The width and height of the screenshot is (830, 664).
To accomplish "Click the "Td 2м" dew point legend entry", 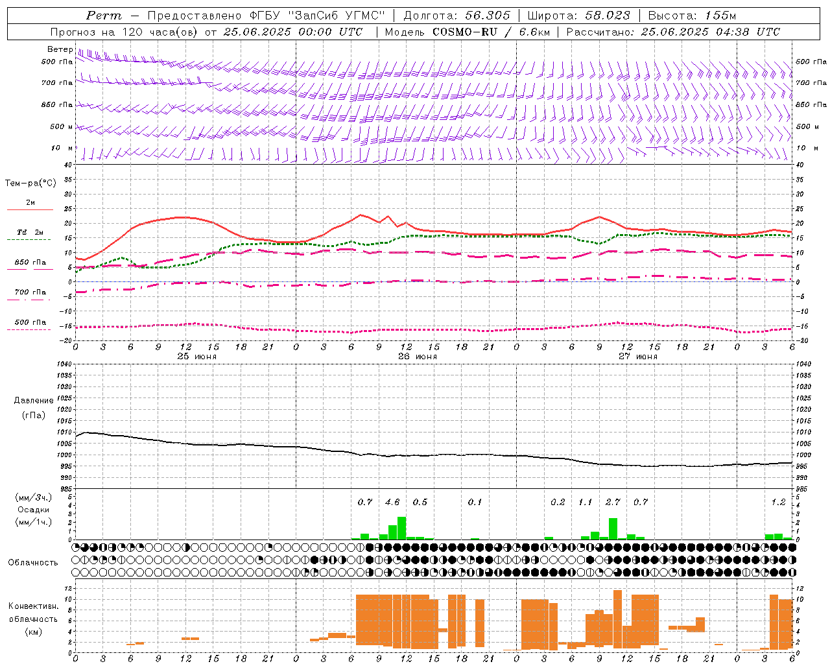I will 30,232.
